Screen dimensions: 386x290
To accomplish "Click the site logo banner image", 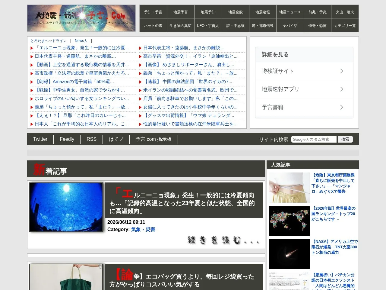I will tap(81, 18).
